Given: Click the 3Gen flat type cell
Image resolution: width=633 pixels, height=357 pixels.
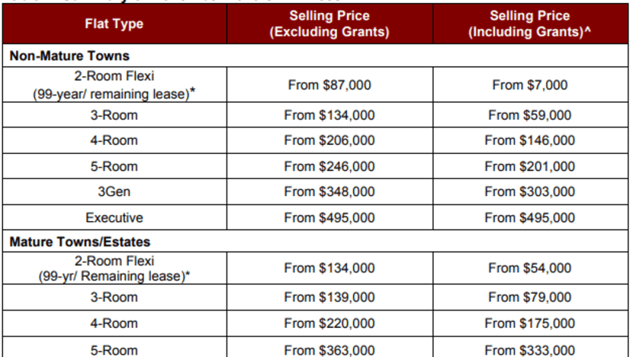Looking at the screenshot, I should point(114,191).
